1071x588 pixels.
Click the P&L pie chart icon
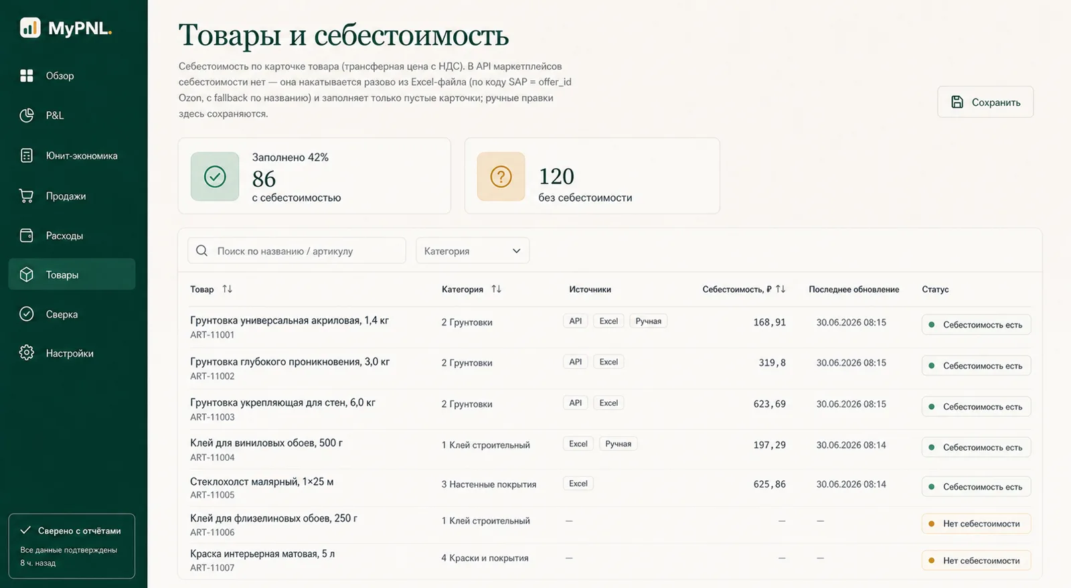click(27, 115)
